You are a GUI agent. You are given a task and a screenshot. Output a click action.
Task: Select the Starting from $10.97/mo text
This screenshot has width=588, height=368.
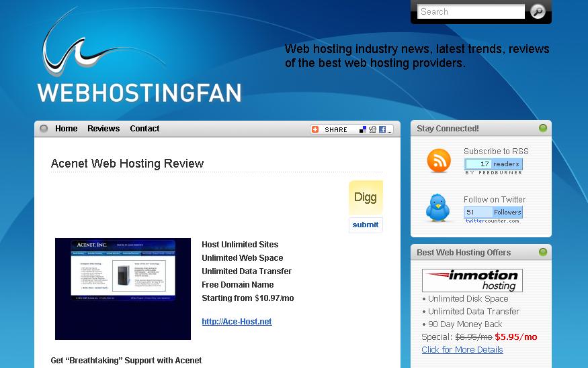point(247,298)
